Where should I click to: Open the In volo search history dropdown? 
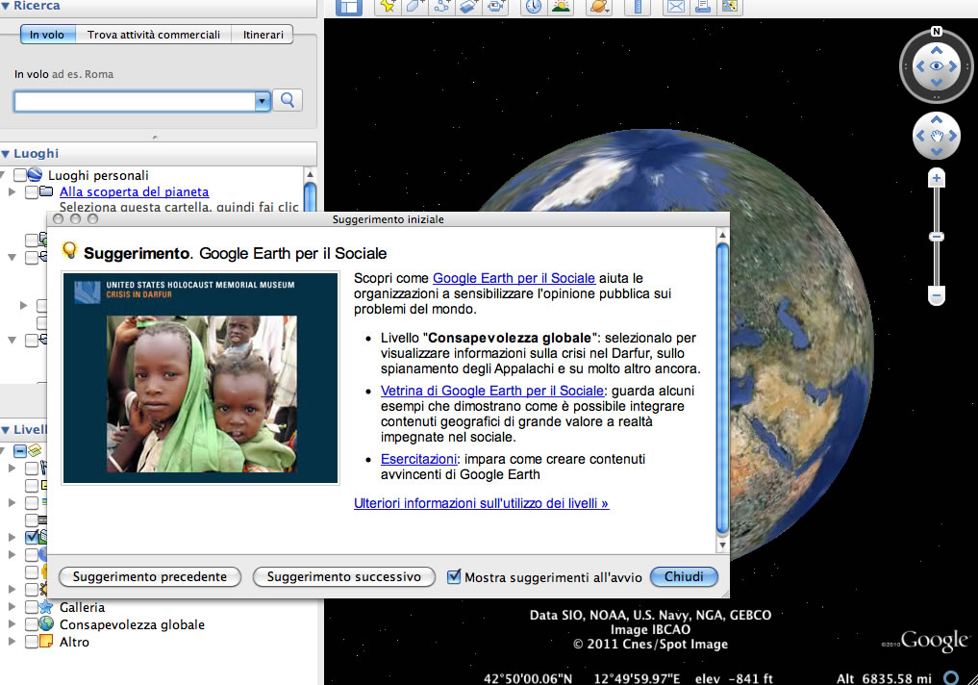pos(262,101)
